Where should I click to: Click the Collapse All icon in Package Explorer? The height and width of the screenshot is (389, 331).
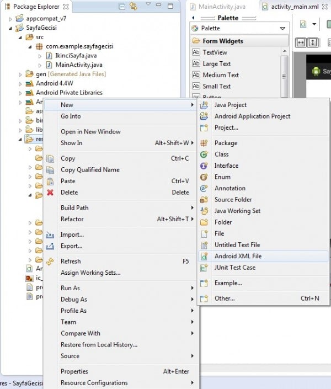point(122,7)
